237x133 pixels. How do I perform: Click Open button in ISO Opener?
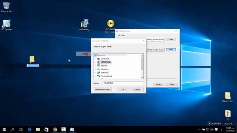tap(171, 40)
